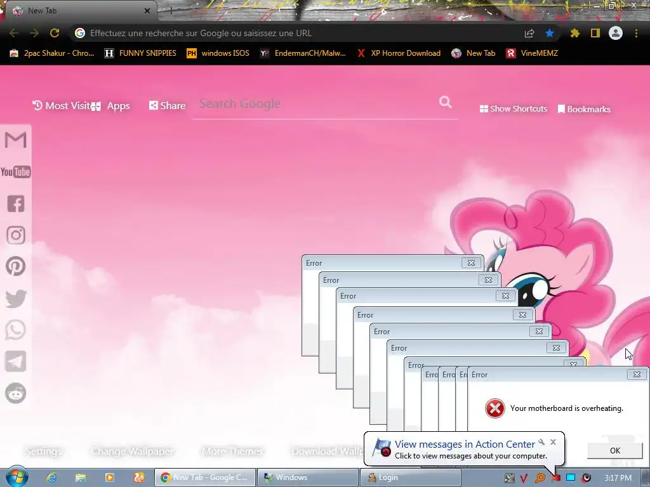Open Reddit icon in the sidebar
Image resolution: width=650 pixels, height=487 pixels.
[16, 393]
